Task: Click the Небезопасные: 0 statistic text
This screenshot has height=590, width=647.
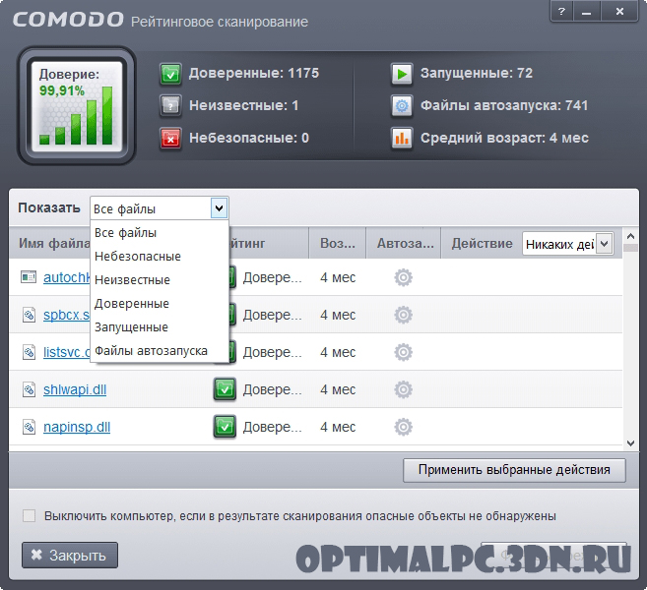Action: click(x=249, y=138)
